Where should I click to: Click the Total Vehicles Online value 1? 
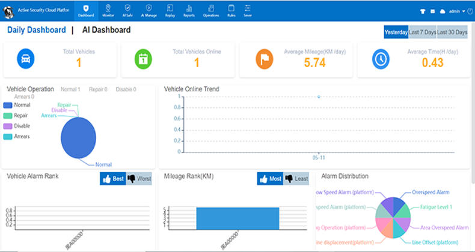coord(197,62)
